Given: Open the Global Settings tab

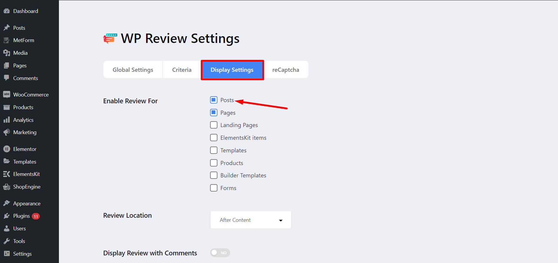Looking at the screenshot, I should pyautogui.click(x=133, y=70).
